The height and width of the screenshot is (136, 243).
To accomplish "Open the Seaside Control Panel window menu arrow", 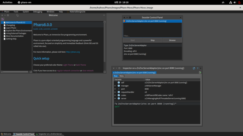I will point(180,18).
